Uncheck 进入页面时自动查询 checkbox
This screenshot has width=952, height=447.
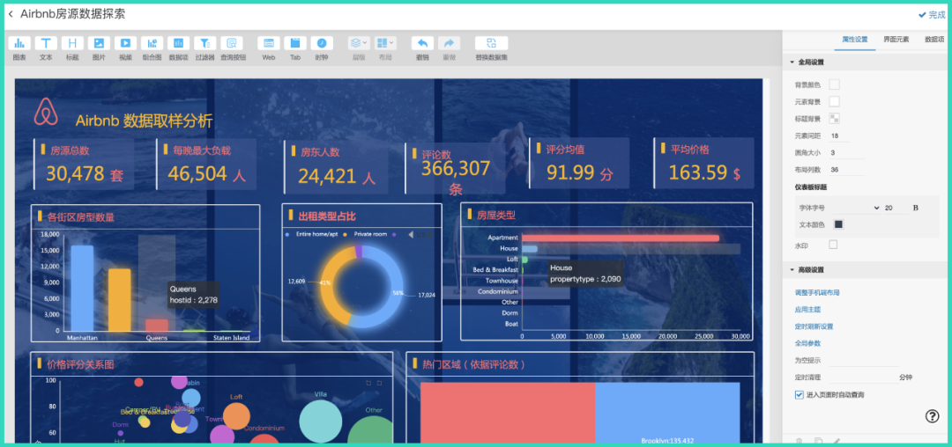799,395
